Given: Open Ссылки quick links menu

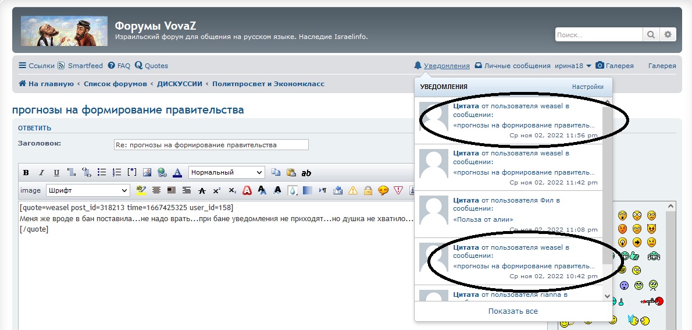Looking at the screenshot, I should pos(36,66).
